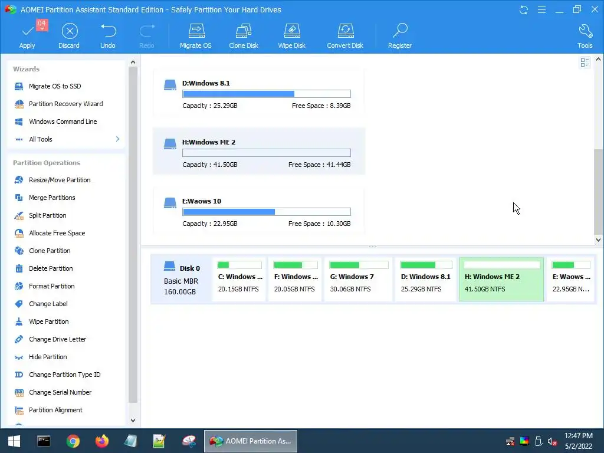This screenshot has height=453, width=604.
Task: Open Migrate OS from the toolbar
Action: point(196,36)
